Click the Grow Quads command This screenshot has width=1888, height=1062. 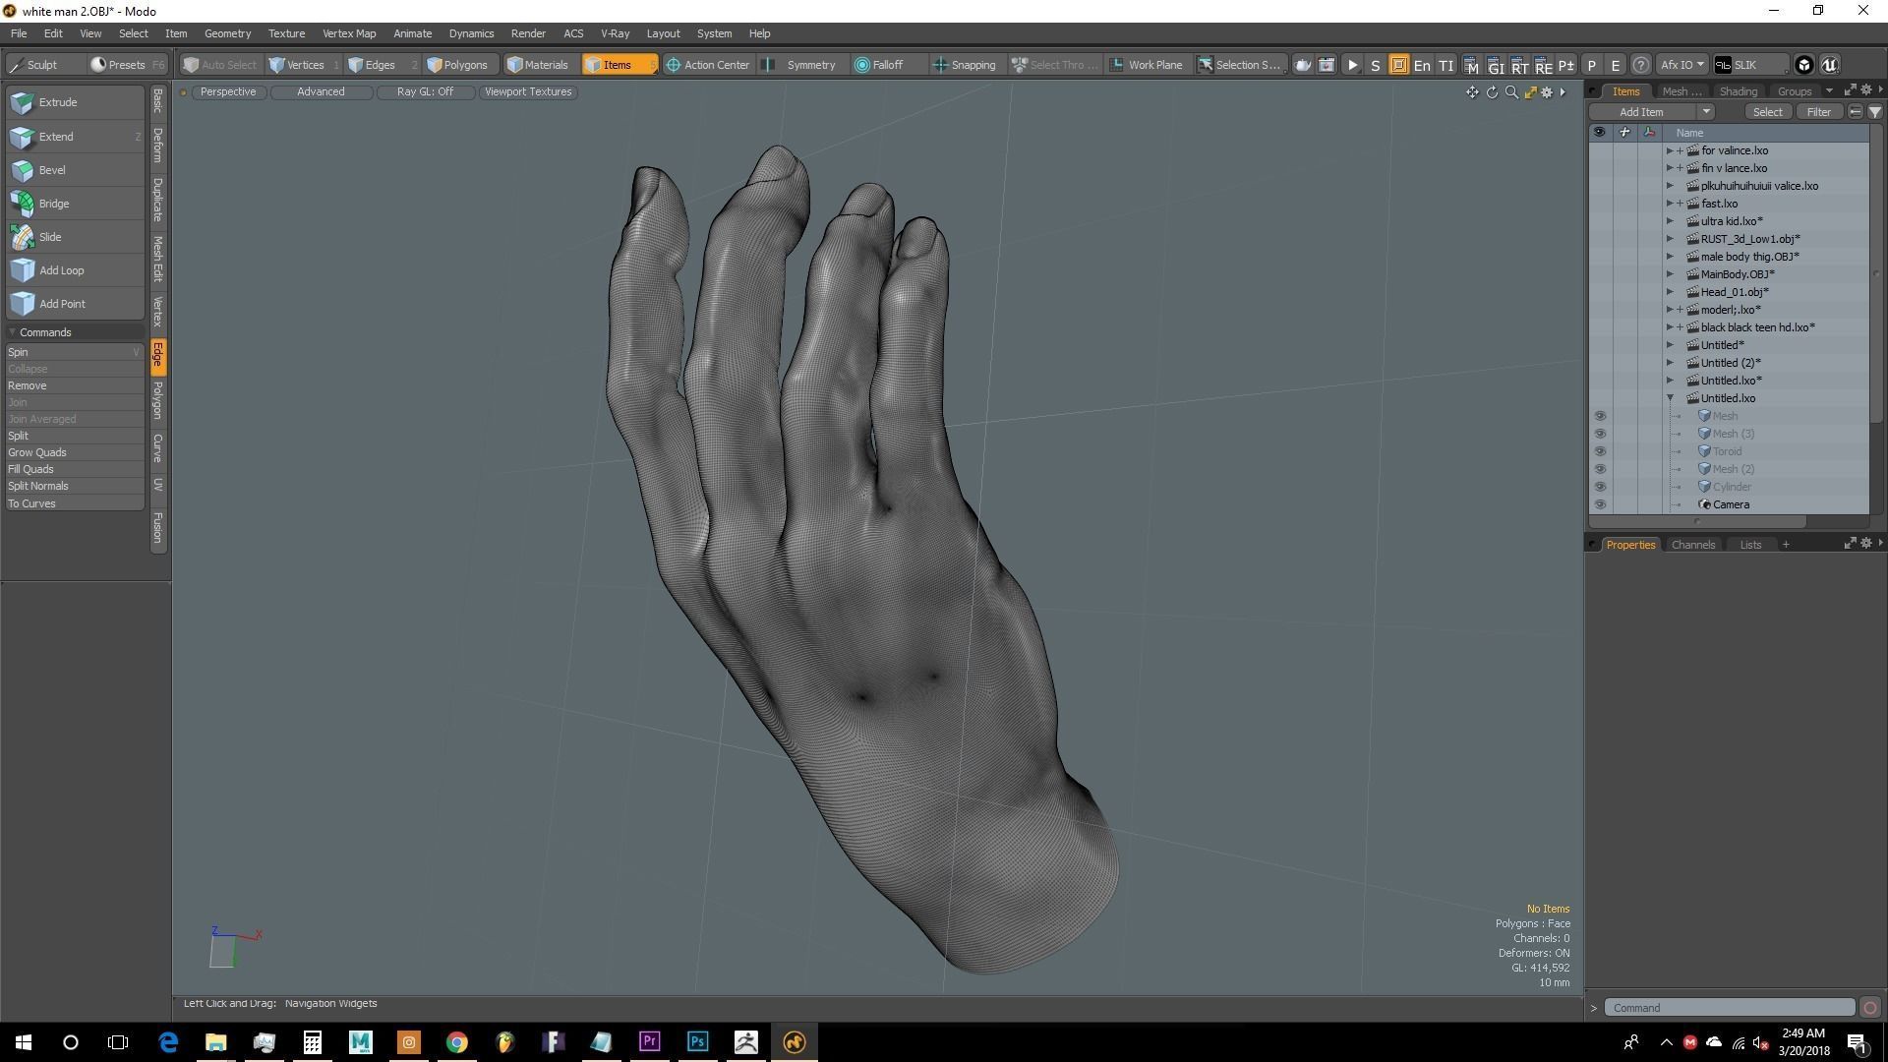(74, 452)
